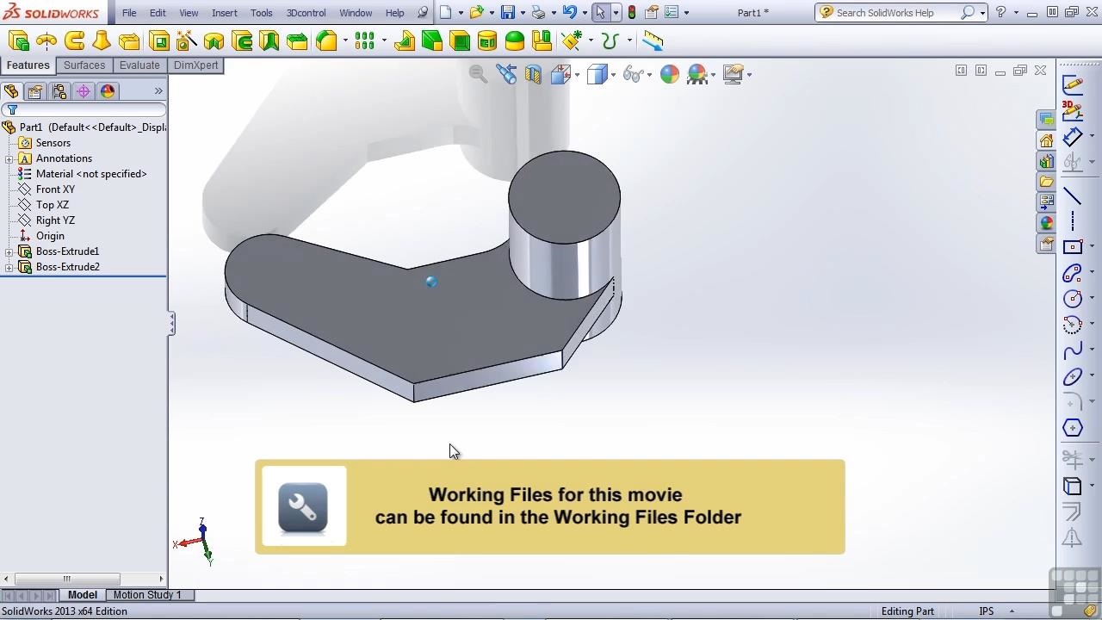Open the ConfigurationManager tab icon
The image size is (1102, 620).
(x=59, y=91)
